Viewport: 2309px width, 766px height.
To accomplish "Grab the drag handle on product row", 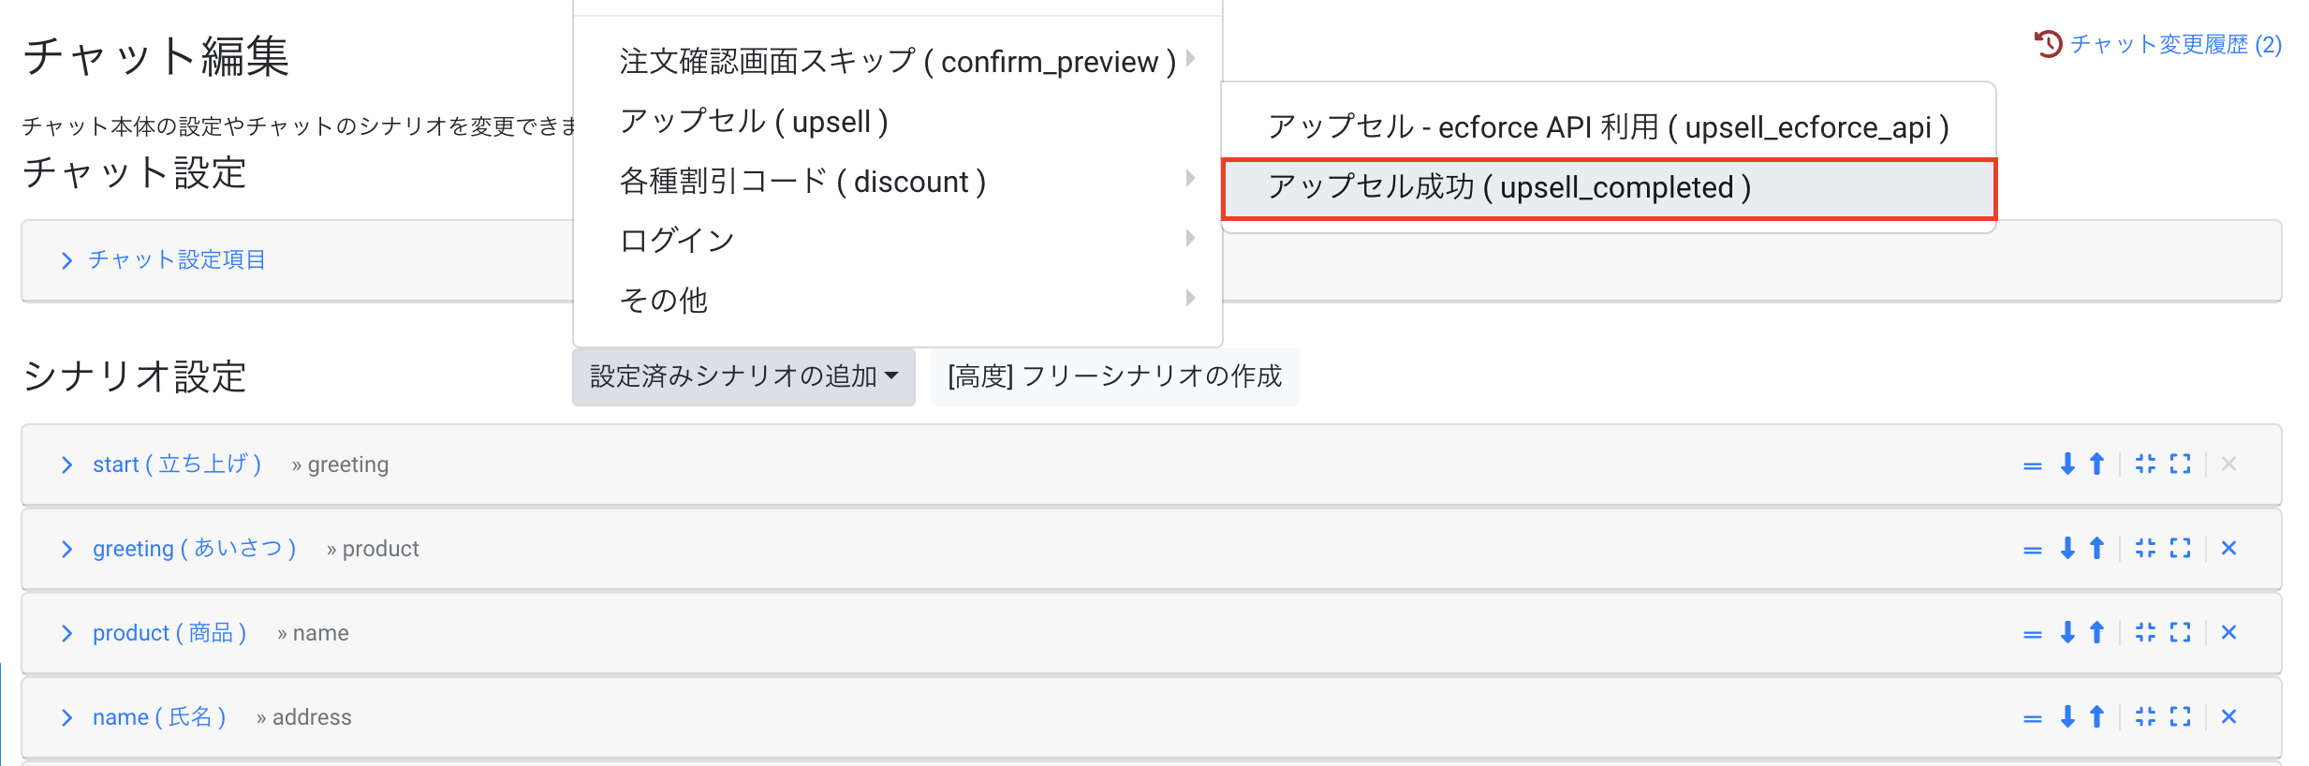I will pyautogui.click(x=2032, y=634).
